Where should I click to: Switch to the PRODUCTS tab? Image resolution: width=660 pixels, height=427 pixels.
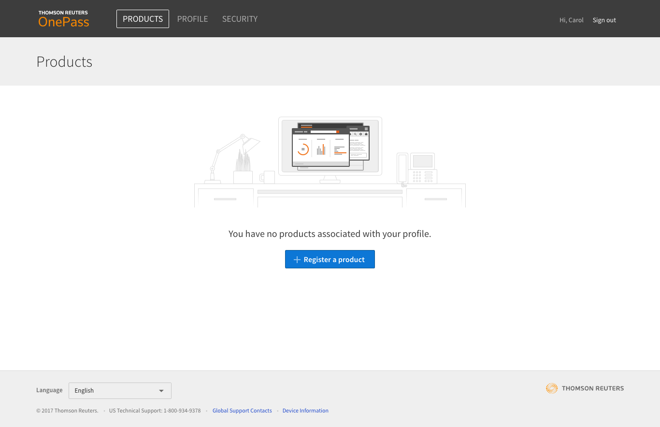pyautogui.click(x=143, y=19)
